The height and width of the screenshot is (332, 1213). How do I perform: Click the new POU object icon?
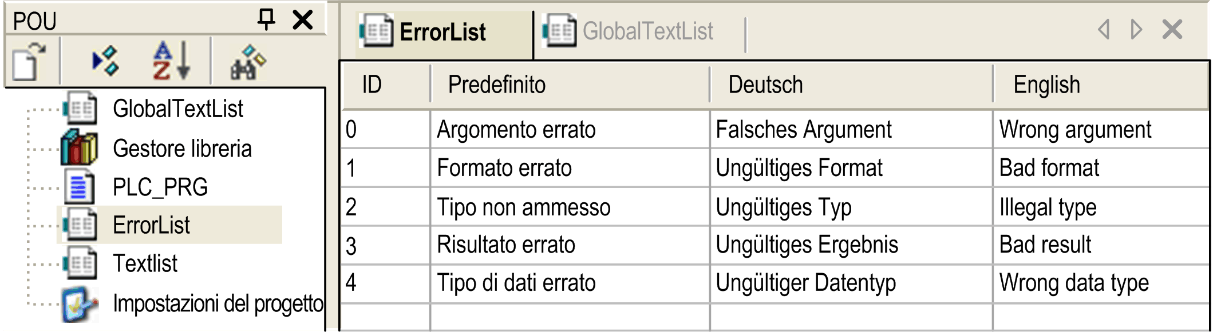pyautogui.click(x=28, y=61)
